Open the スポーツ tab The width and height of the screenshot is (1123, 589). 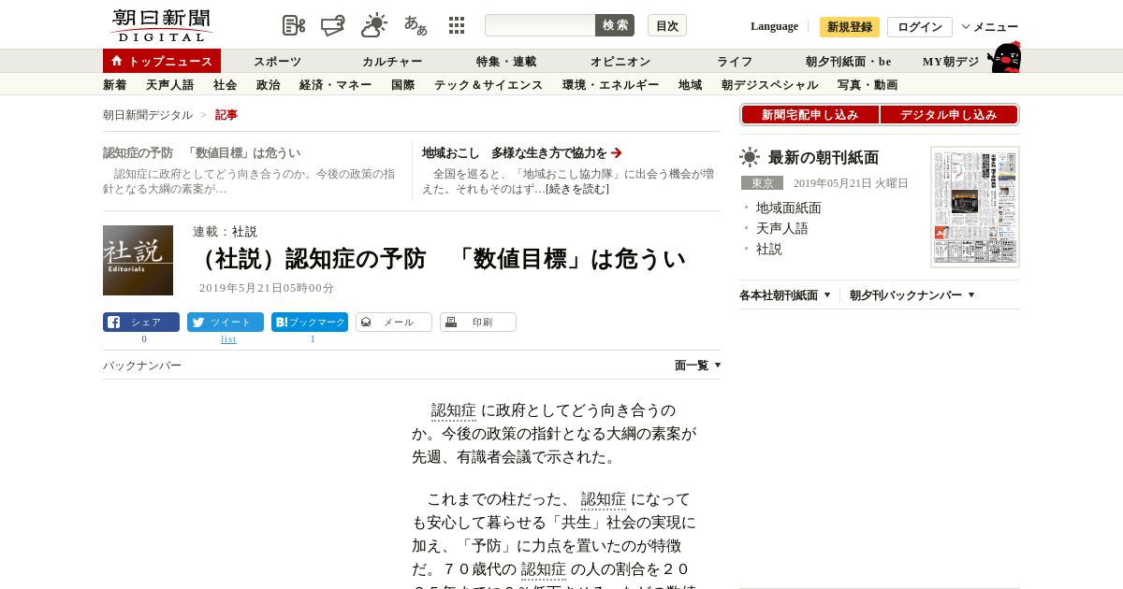click(277, 62)
